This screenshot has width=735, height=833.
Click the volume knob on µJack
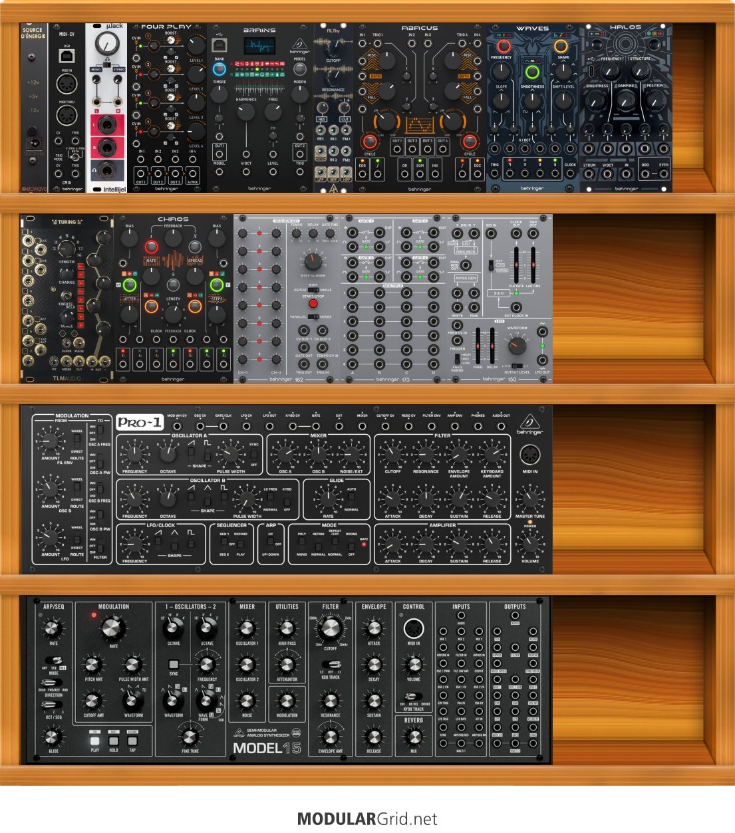pos(106,44)
